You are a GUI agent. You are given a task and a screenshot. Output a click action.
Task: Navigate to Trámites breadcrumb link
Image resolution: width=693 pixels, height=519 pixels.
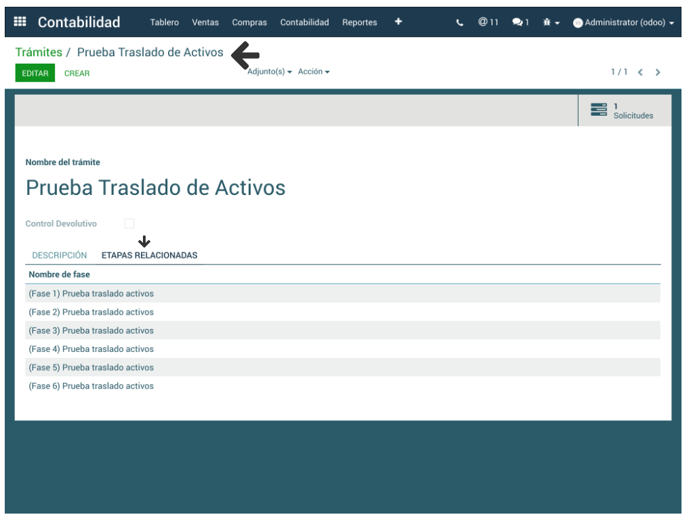tap(39, 52)
